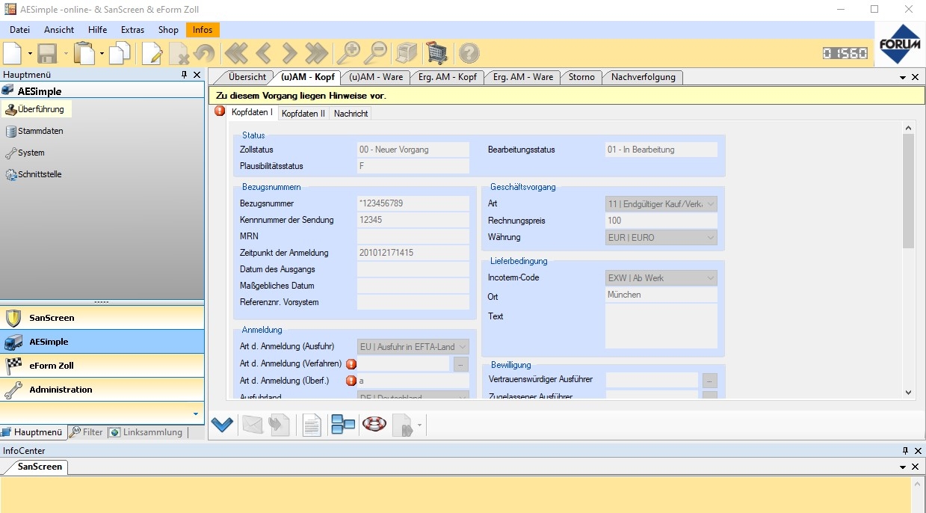Click the lifebuoy help icon

[374, 425]
